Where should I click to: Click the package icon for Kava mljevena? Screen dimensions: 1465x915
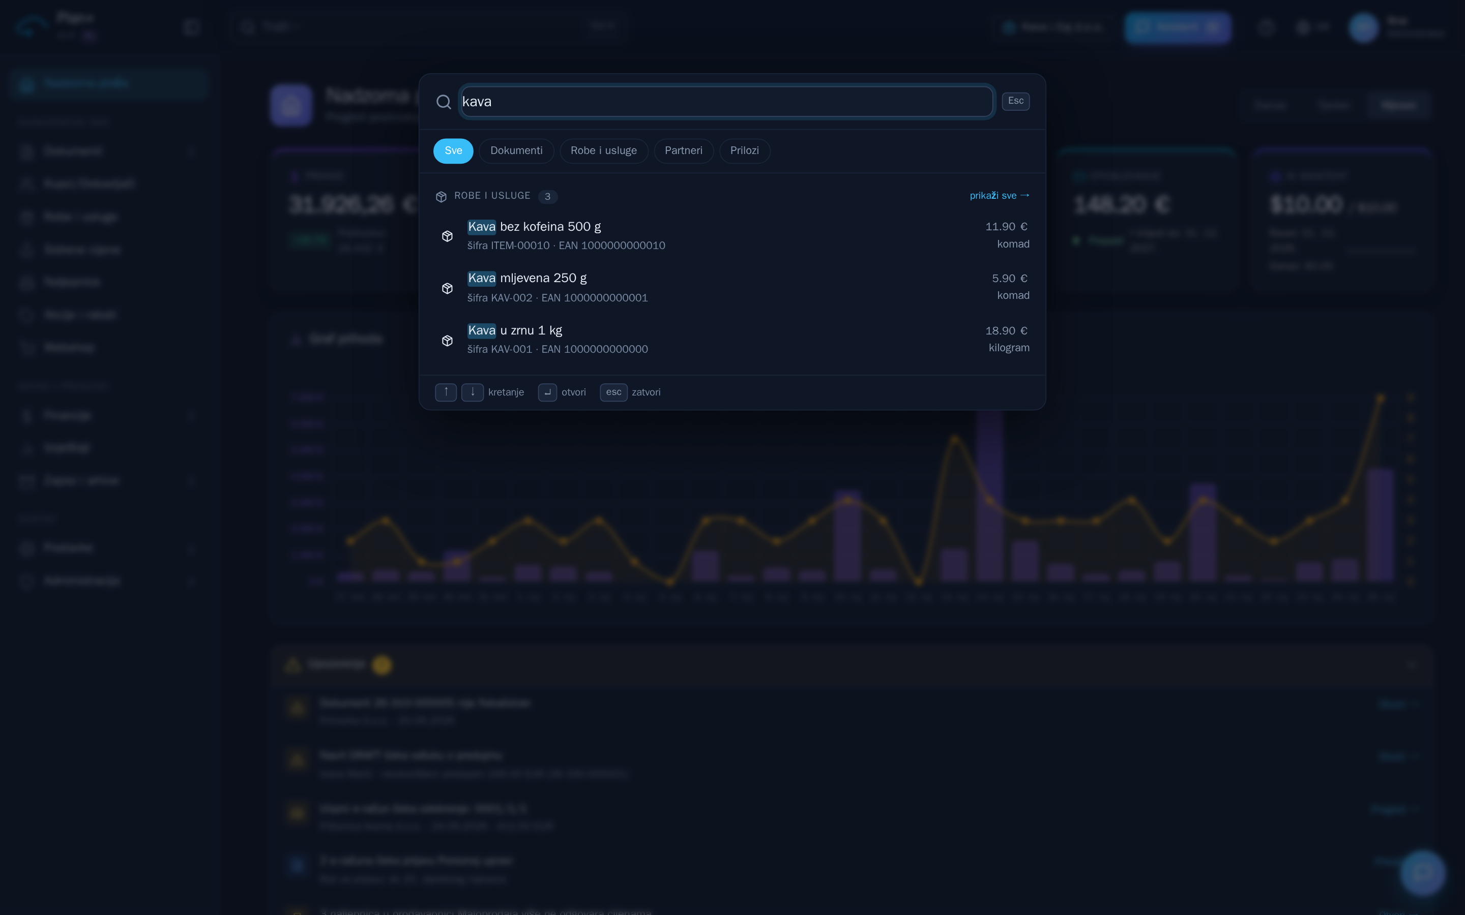[x=447, y=288]
